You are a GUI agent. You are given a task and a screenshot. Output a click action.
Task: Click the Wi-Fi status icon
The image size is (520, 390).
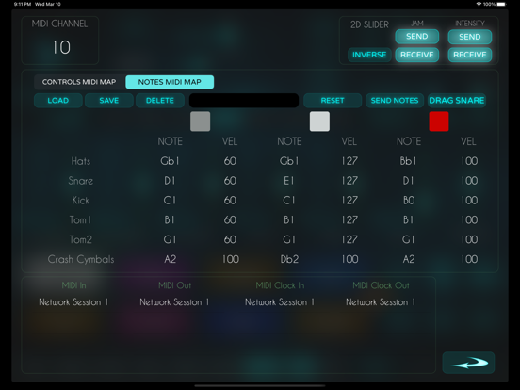coord(479,4)
